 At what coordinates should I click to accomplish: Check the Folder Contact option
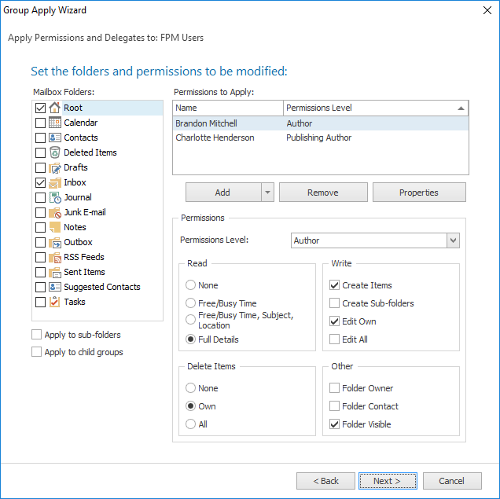tap(334, 406)
